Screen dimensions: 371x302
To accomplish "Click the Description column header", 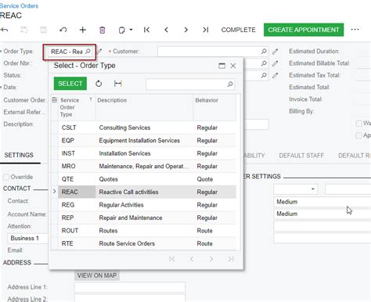I will (144, 107).
